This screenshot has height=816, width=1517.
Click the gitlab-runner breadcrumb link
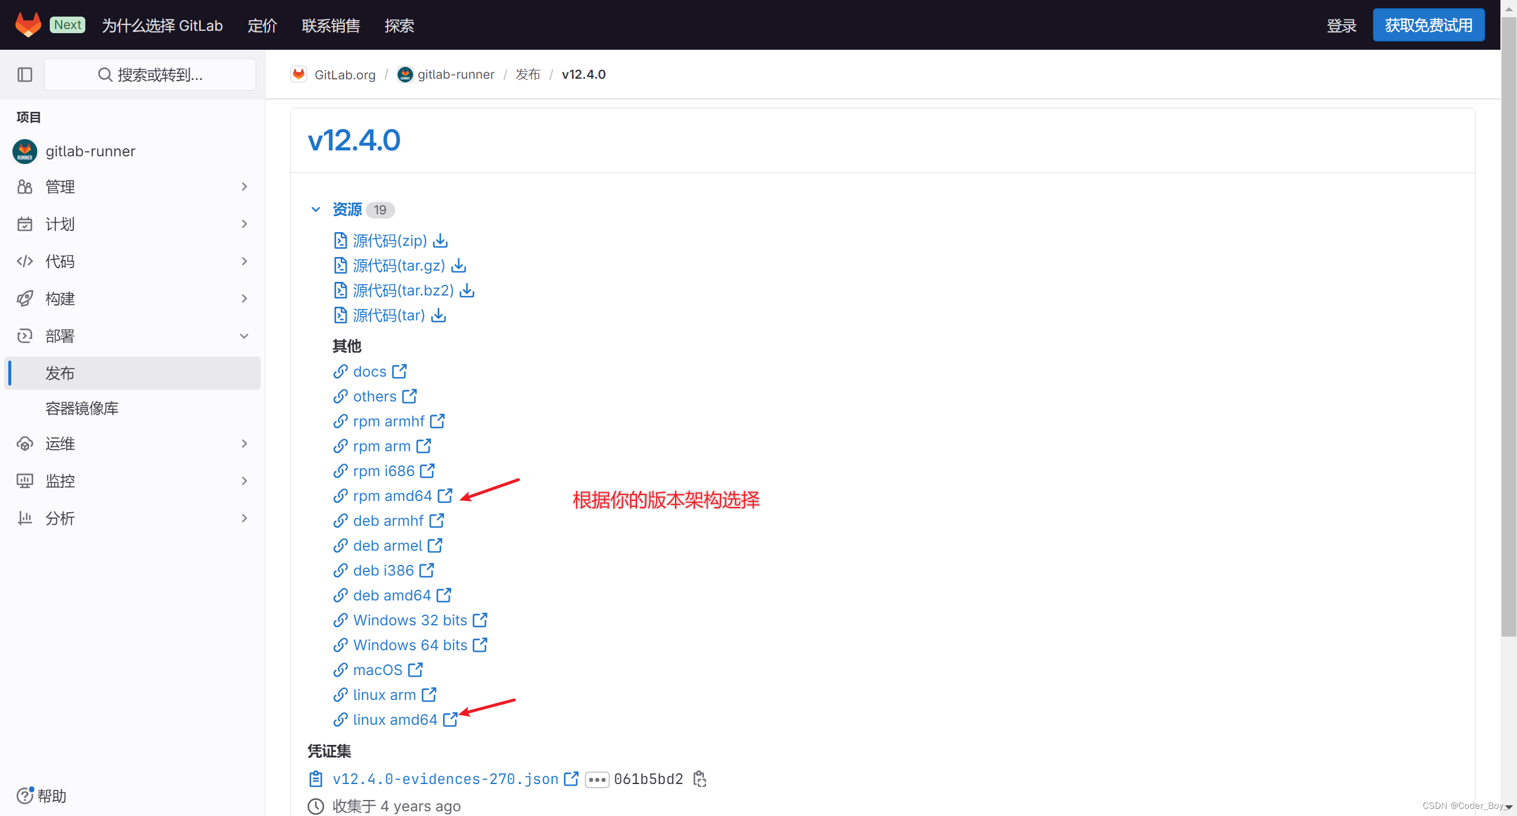456,75
